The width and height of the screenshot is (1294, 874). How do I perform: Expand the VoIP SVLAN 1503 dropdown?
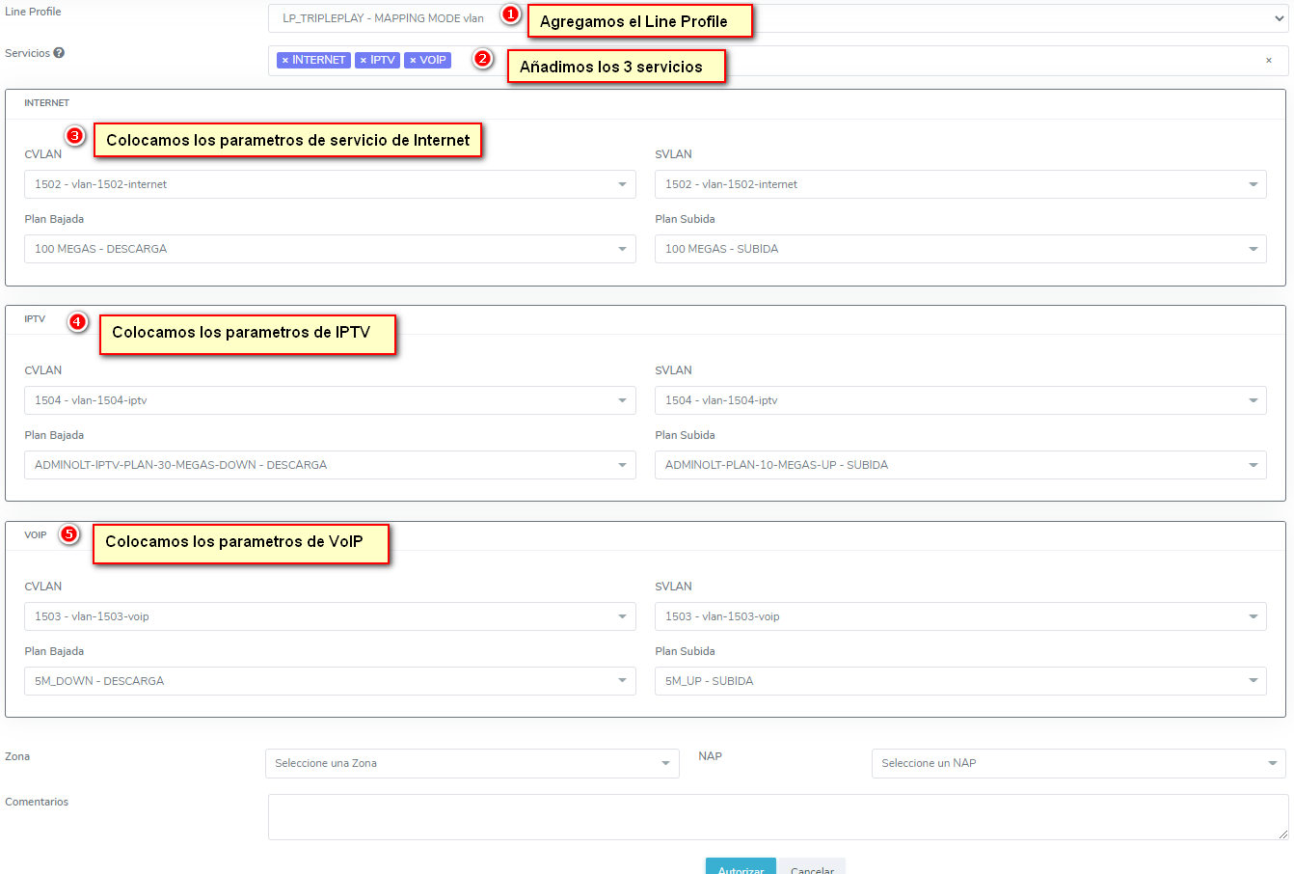pyautogui.click(x=959, y=616)
